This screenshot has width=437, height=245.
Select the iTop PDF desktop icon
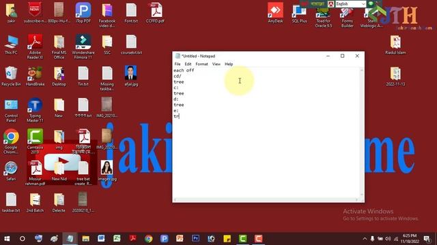coord(83,13)
